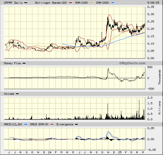Click the red Bollinger Bands legend swatch

70,3
